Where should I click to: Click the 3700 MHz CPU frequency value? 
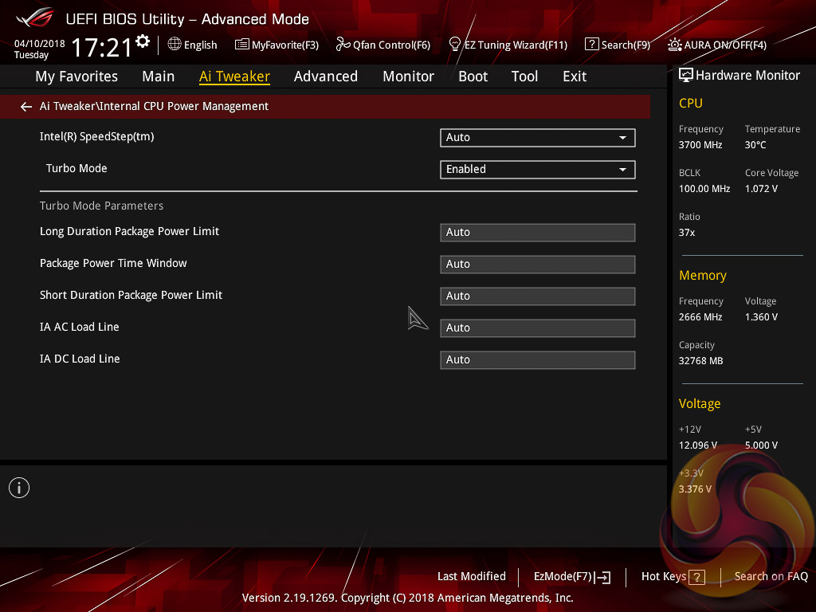(700, 145)
